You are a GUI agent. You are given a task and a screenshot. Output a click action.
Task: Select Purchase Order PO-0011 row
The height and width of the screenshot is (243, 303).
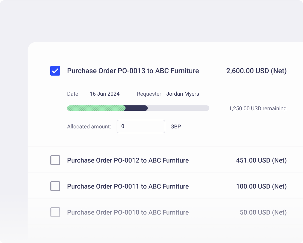click(128, 186)
